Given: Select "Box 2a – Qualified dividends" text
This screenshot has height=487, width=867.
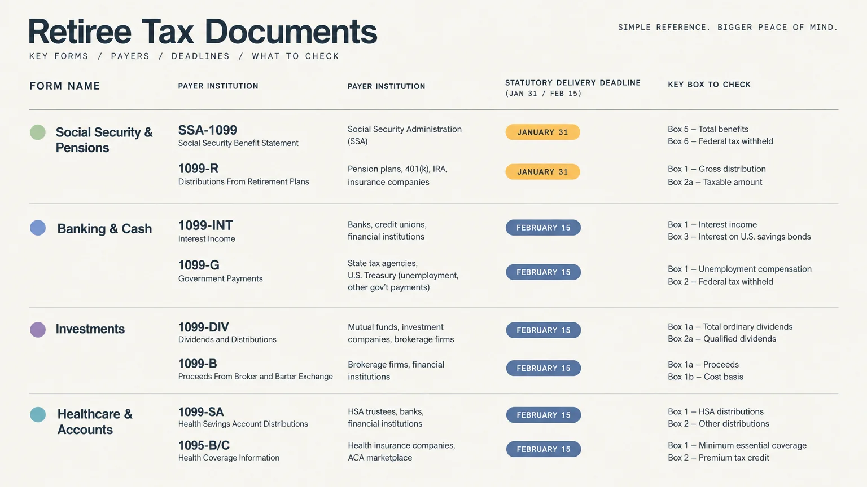Looking at the screenshot, I should click(x=722, y=339).
